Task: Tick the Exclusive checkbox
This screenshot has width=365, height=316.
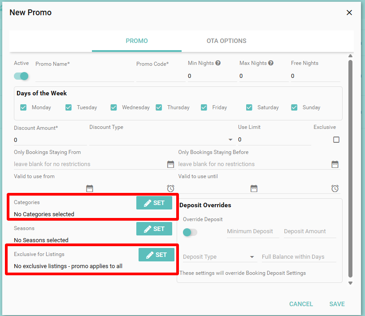Action: (336, 140)
